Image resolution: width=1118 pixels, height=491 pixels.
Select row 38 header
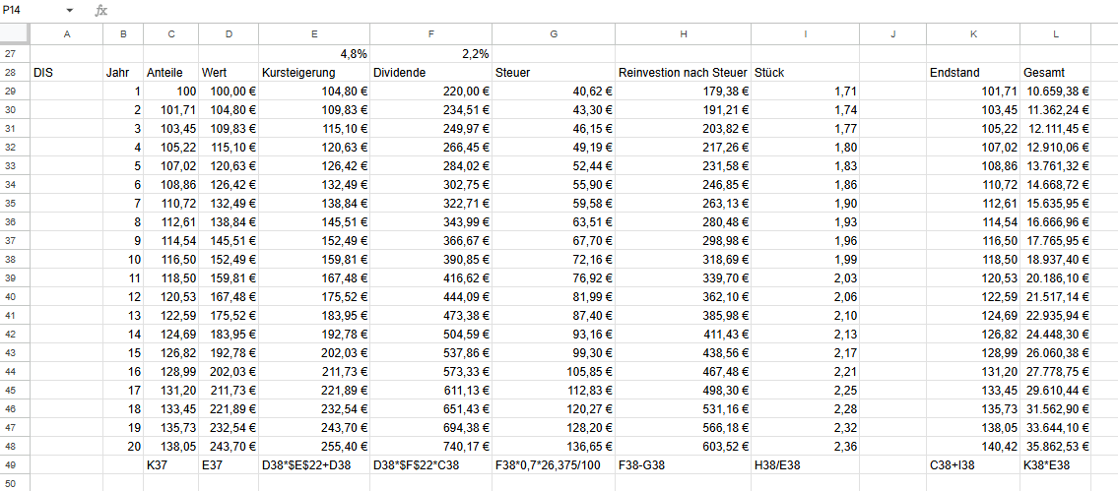pyautogui.click(x=14, y=259)
